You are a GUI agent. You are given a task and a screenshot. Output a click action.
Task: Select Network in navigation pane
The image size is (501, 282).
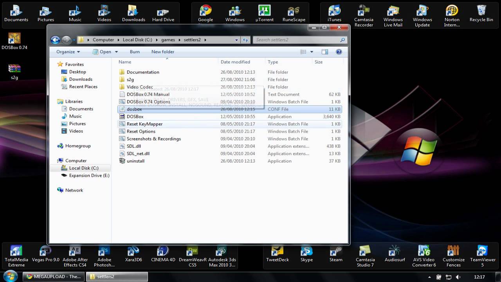tap(70, 190)
